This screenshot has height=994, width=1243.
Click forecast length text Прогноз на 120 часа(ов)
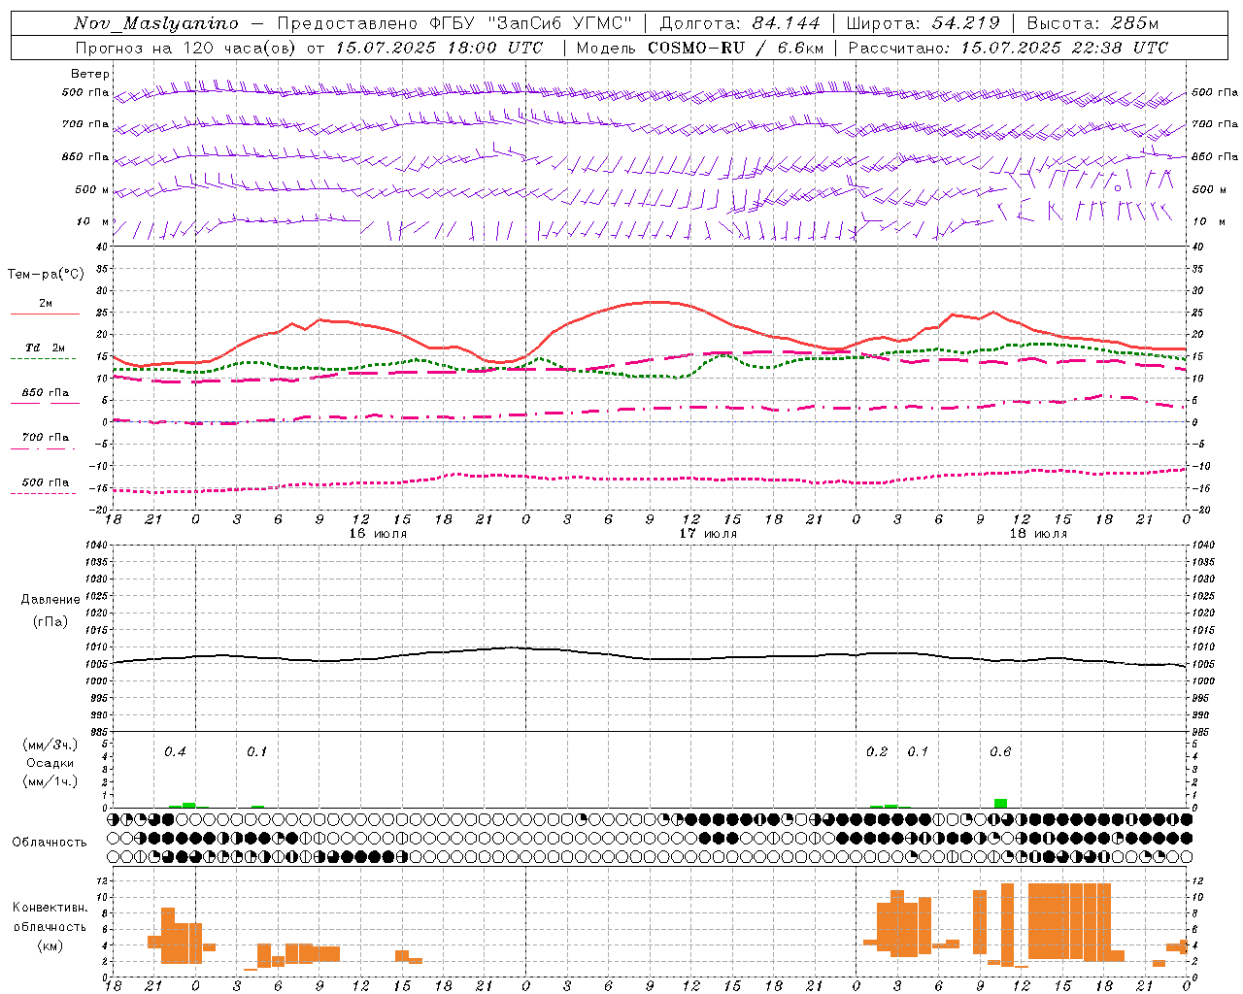click(186, 48)
